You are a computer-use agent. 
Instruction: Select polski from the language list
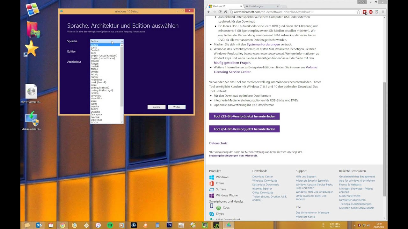click(x=94, y=85)
